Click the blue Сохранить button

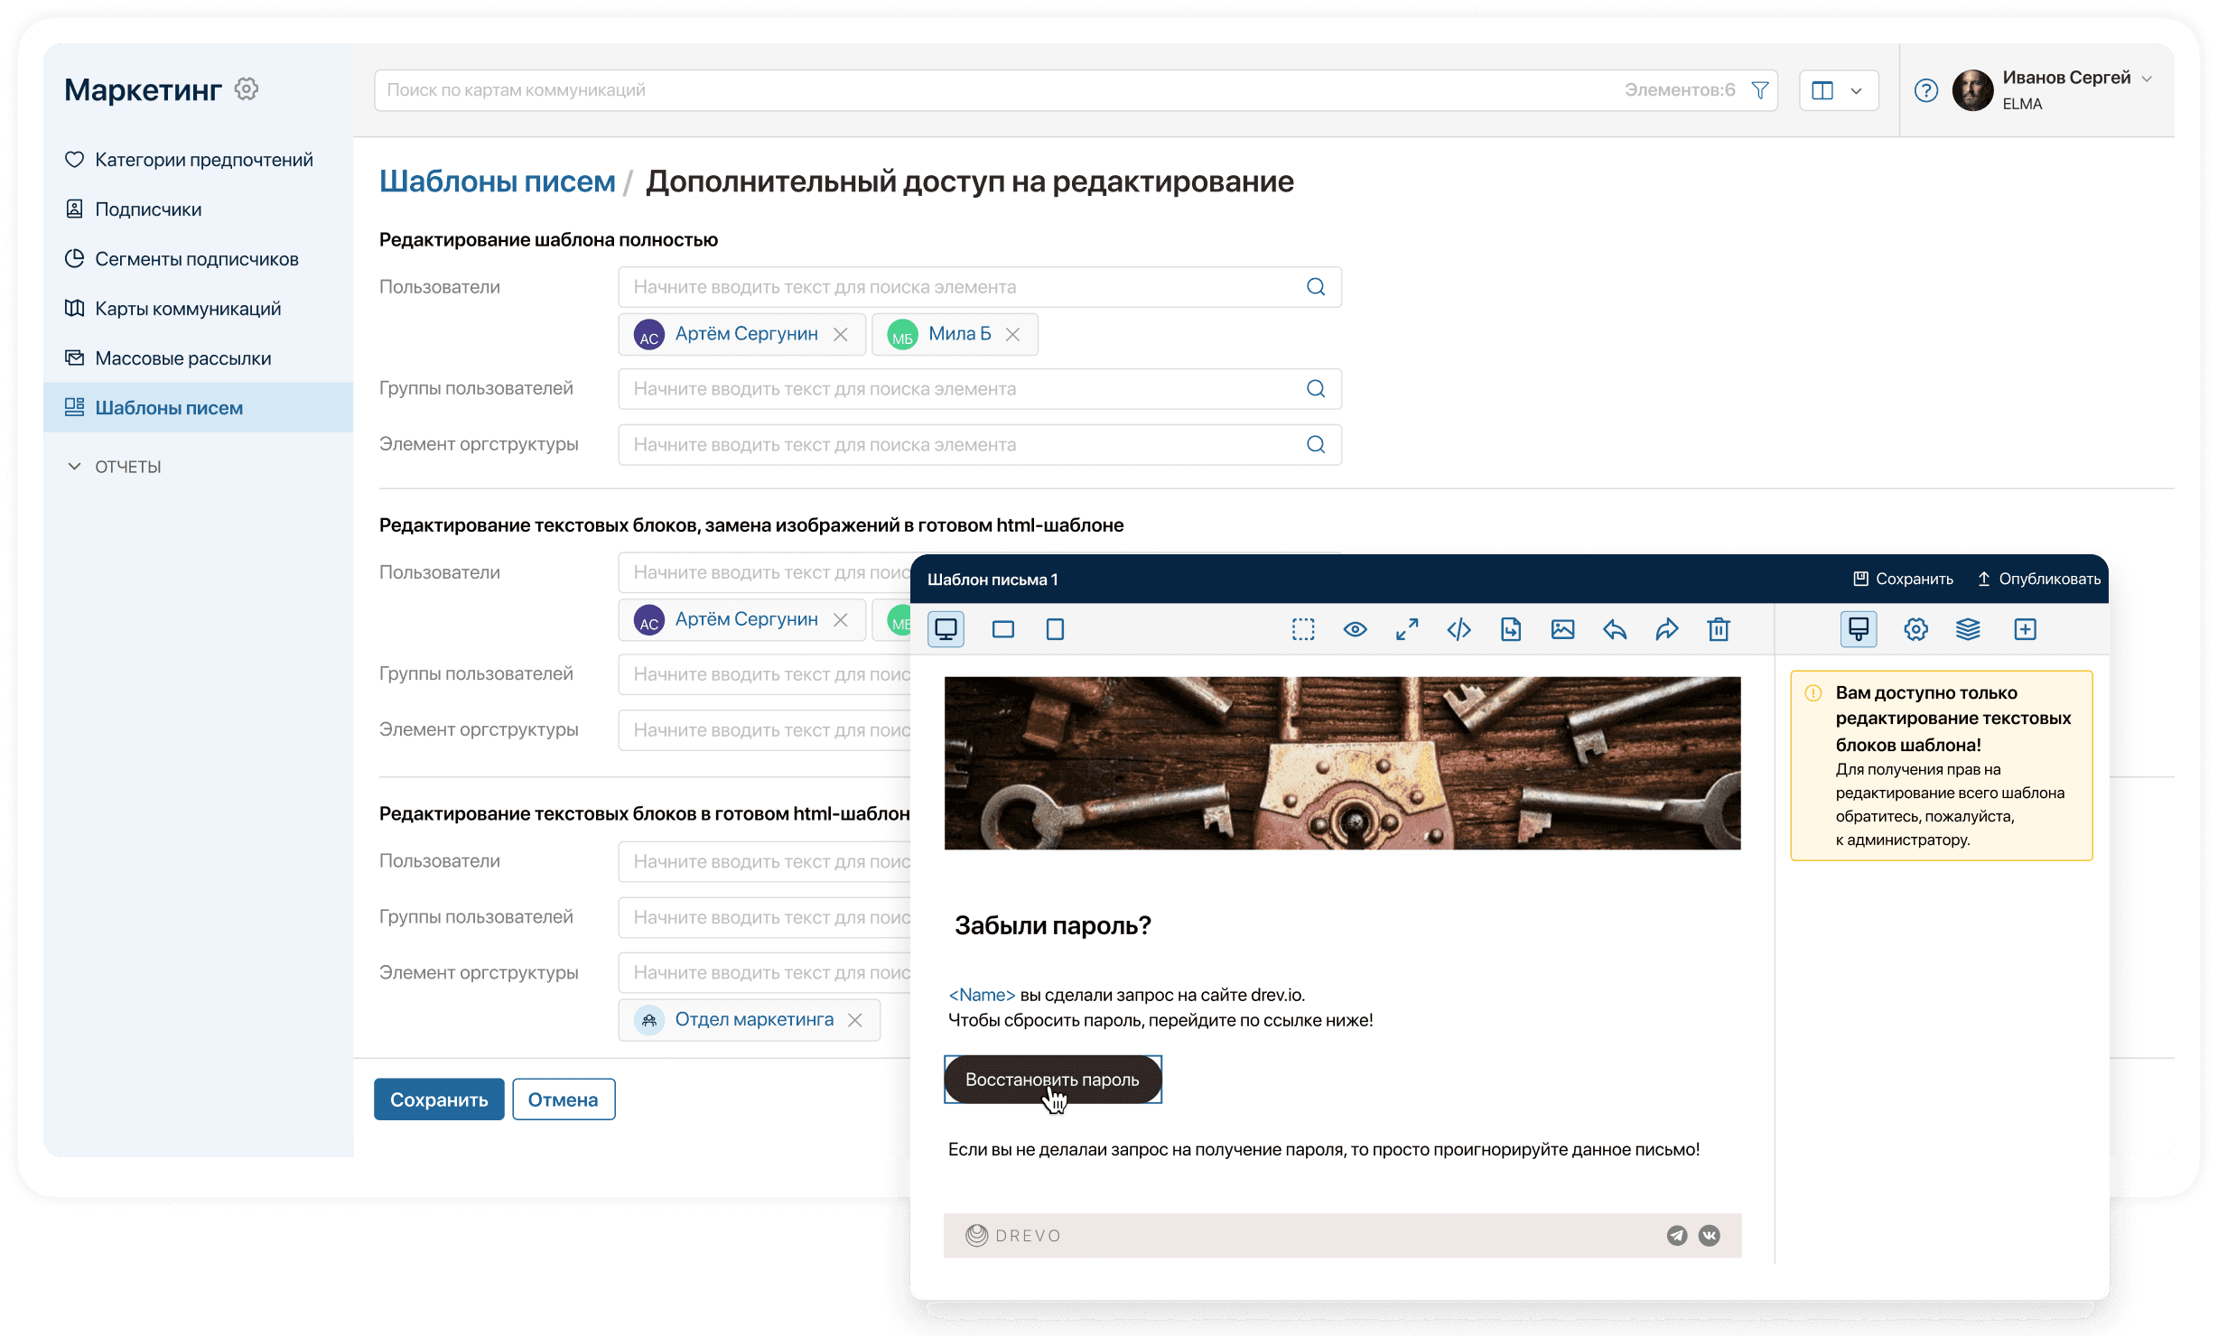(439, 1099)
